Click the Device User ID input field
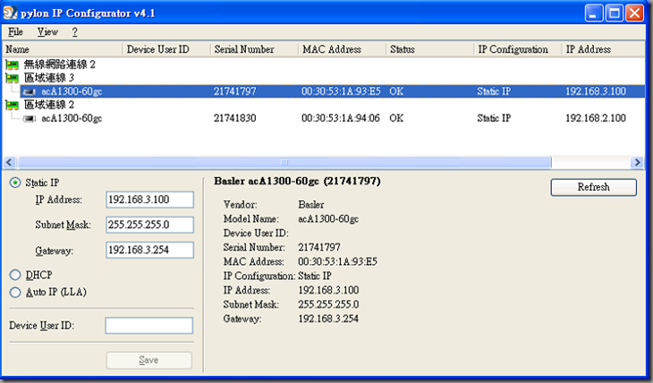The height and width of the screenshot is (383, 653). tap(149, 326)
